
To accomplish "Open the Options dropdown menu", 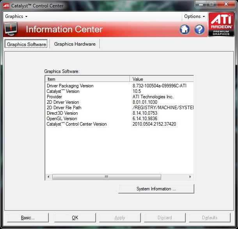I will 194,16.
